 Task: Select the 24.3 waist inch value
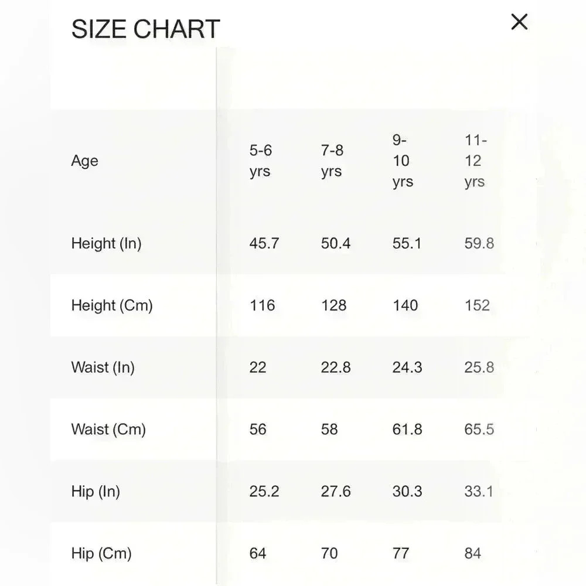(407, 367)
